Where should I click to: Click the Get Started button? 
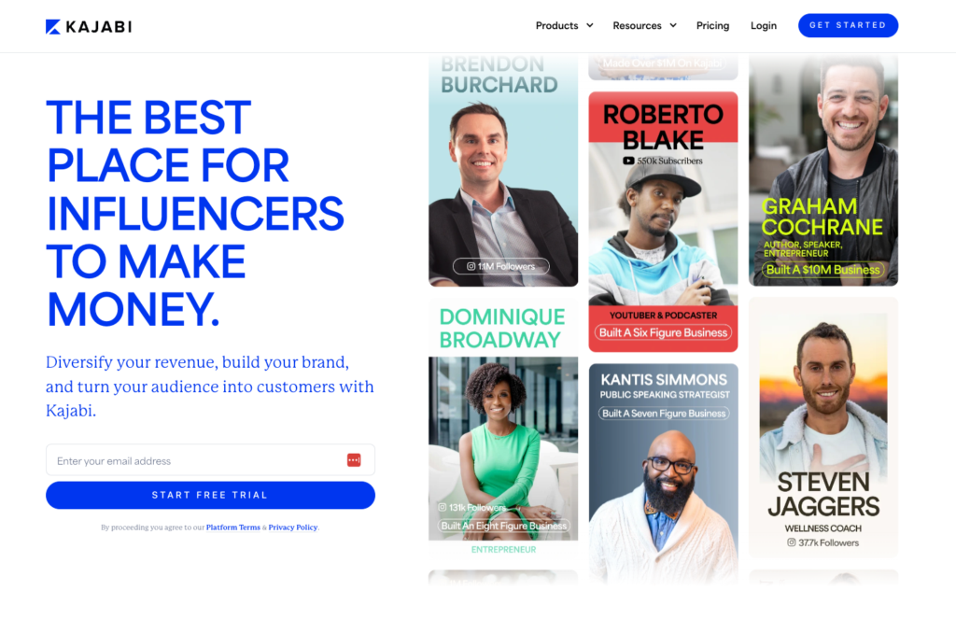pos(848,25)
